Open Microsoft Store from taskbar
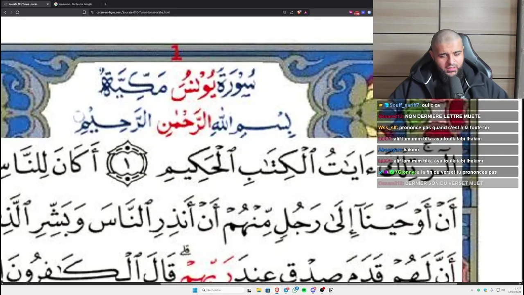524x295 pixels. (x=268, y=290)
